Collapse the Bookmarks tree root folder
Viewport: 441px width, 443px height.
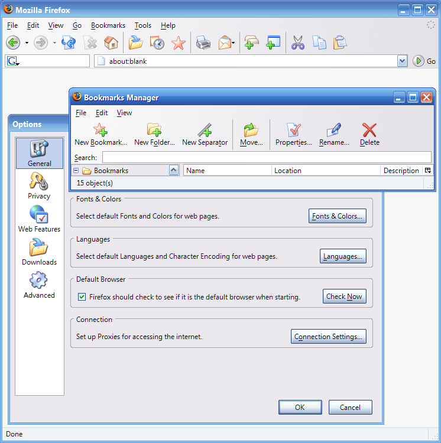[x=76, y=170]
